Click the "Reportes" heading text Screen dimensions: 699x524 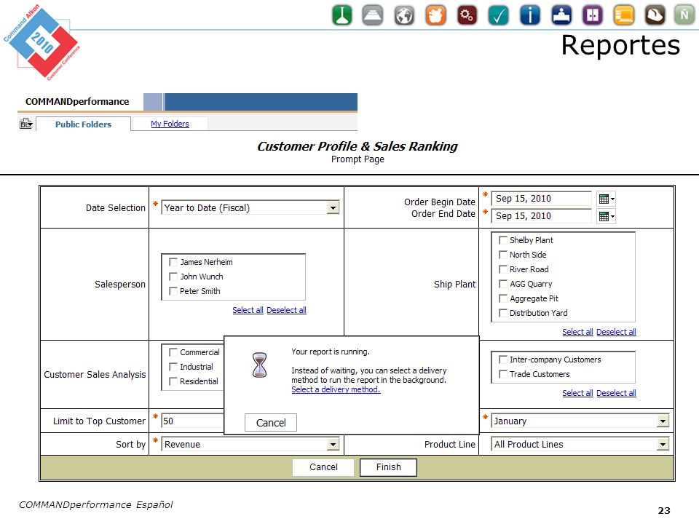click(x=620, y=45)
